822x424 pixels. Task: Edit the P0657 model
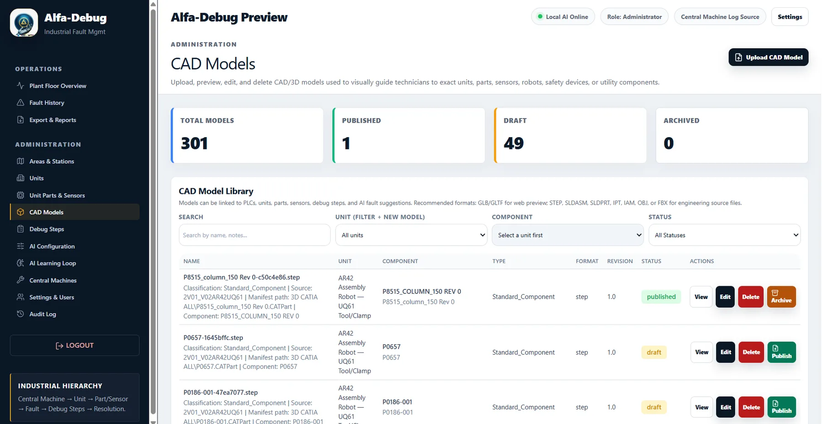click(726, 352)
